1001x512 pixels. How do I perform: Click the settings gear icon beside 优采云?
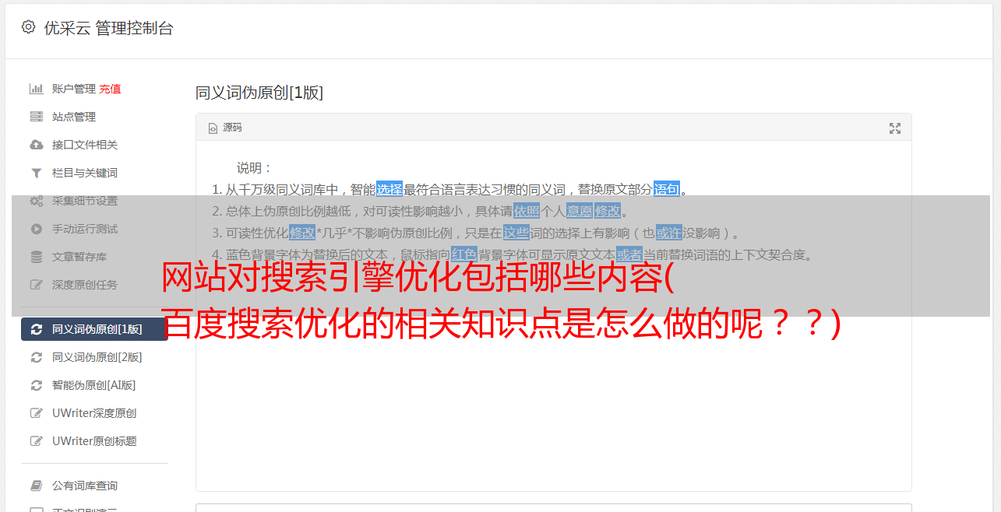(x=28, y=27)
